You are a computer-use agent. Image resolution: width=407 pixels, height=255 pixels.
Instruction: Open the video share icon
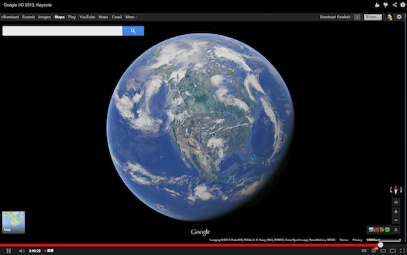395,5
